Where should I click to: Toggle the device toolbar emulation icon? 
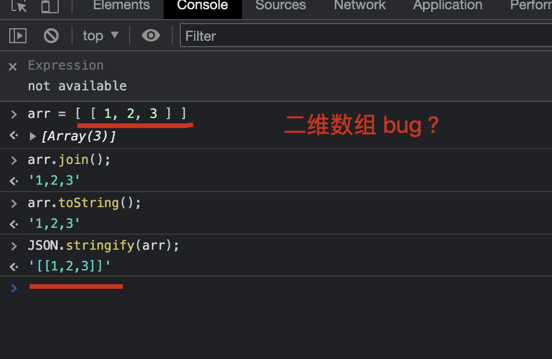pyautogui.click(x=48, y=6)
